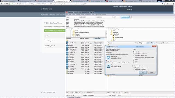Select the Resume radio option

[134, 59]
